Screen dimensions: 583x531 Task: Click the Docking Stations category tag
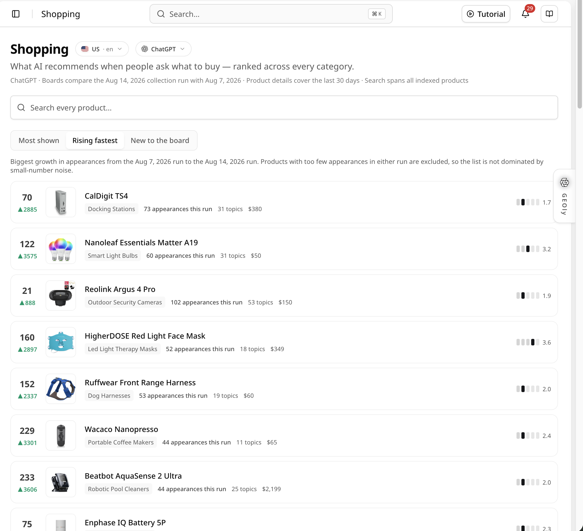pyautogui.click(x=111, y=209)
